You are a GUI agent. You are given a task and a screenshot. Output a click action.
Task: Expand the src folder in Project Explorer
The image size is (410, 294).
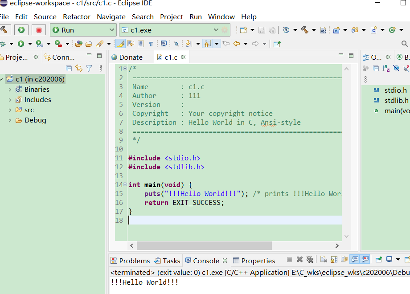(10, 110)
